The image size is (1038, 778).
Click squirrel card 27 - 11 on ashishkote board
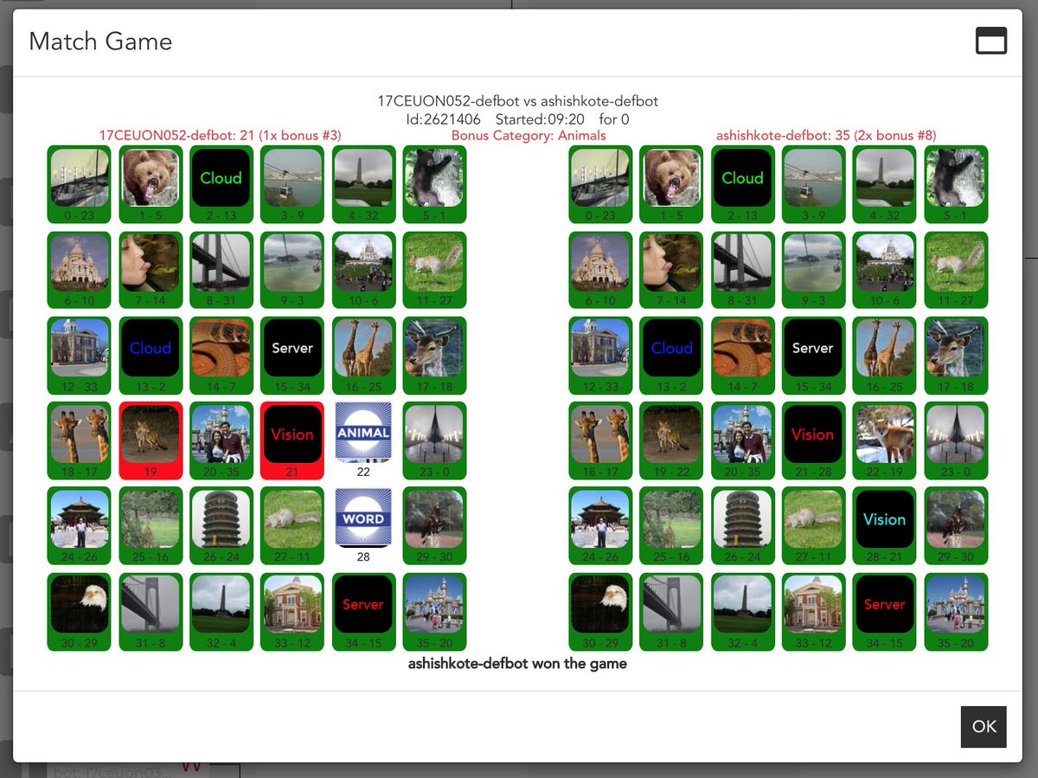pos(814,525)
